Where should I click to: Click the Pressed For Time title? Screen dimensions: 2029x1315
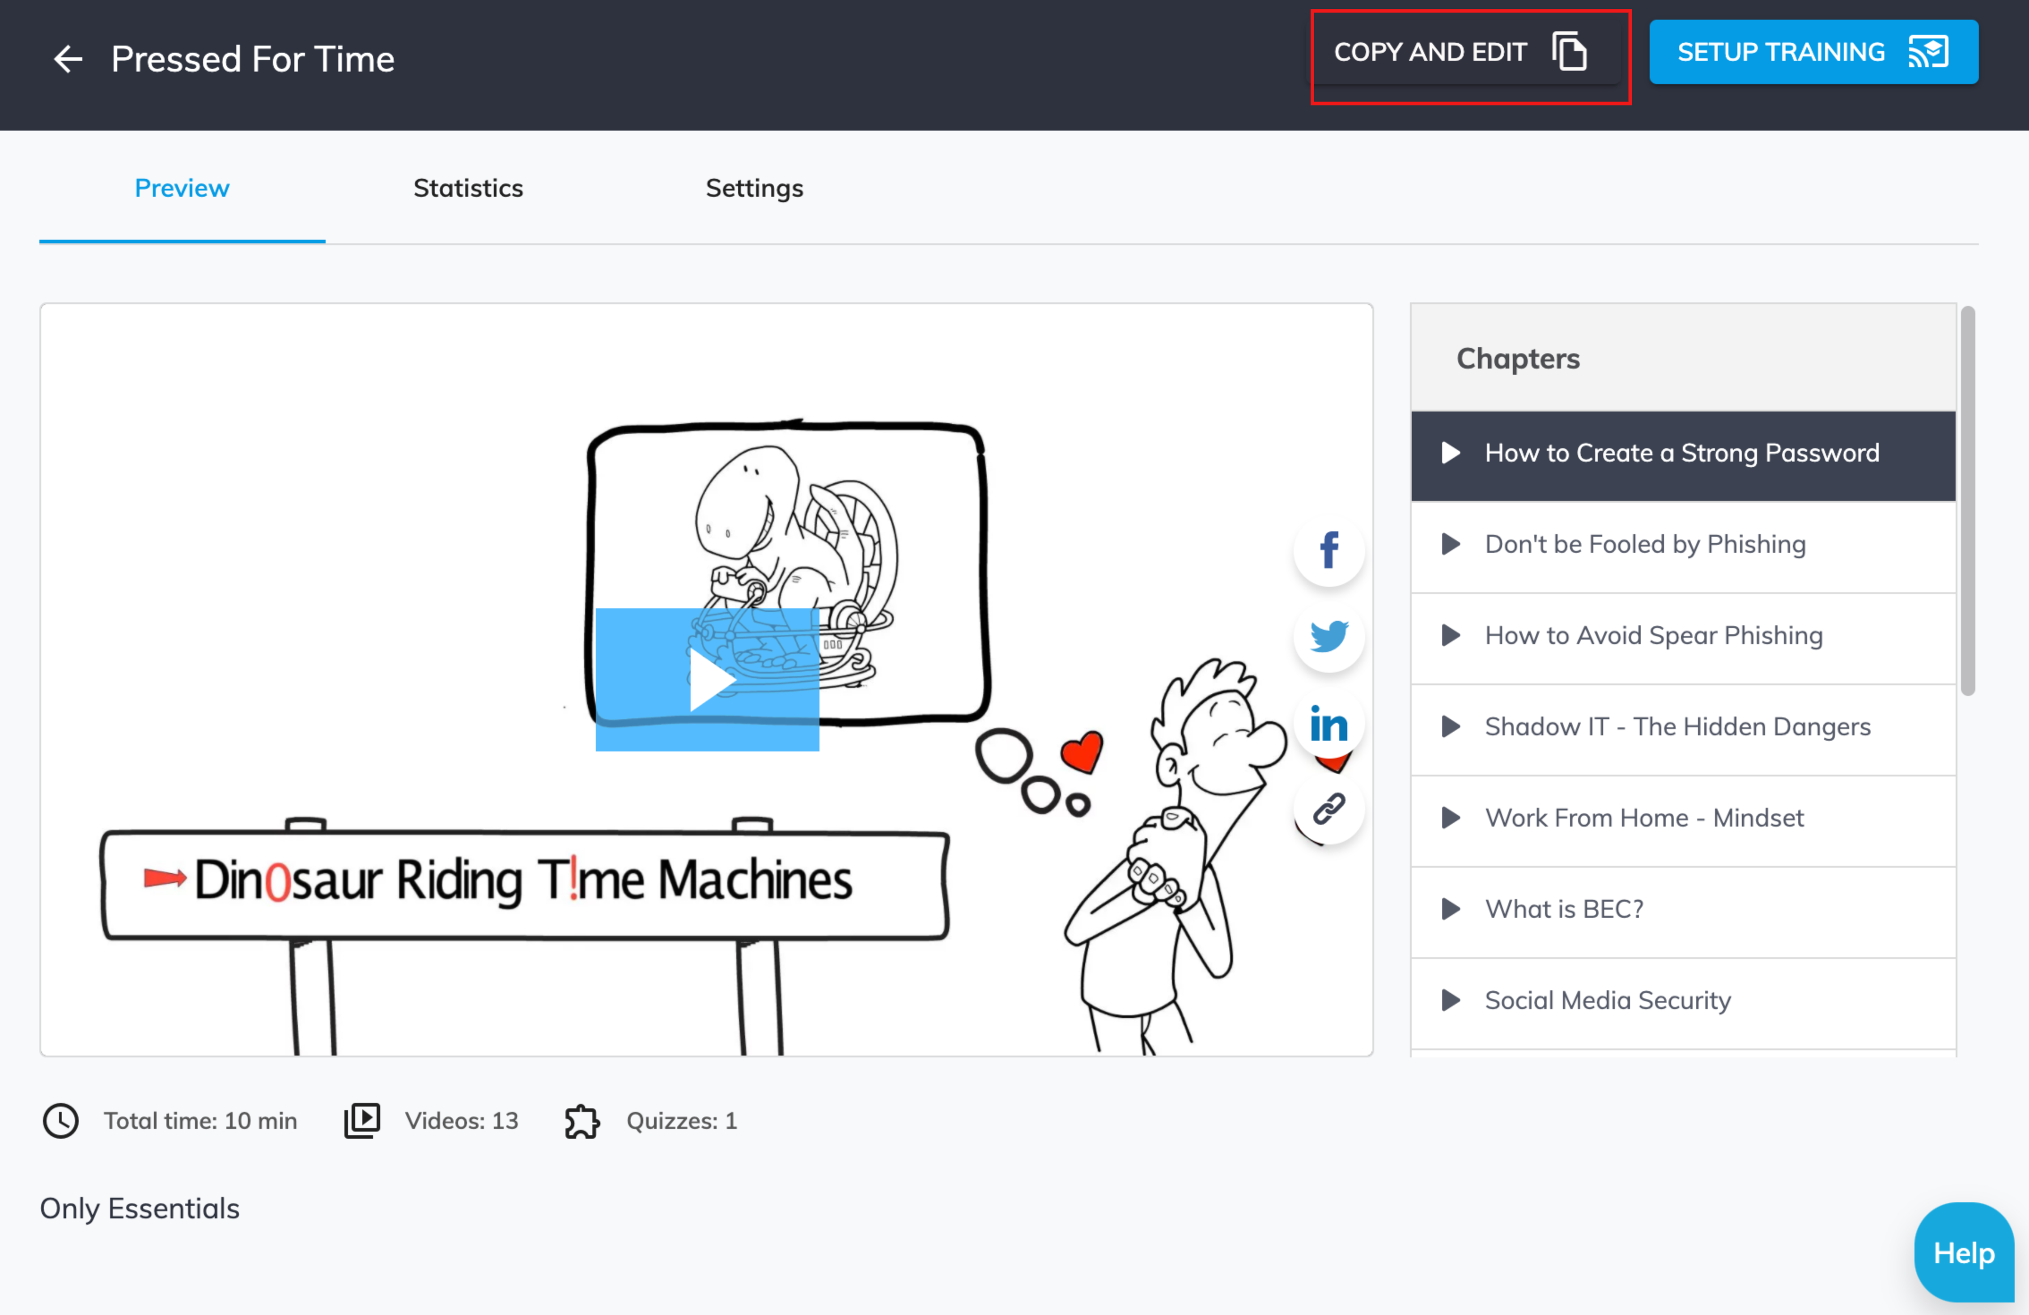(x=252, y=59)
